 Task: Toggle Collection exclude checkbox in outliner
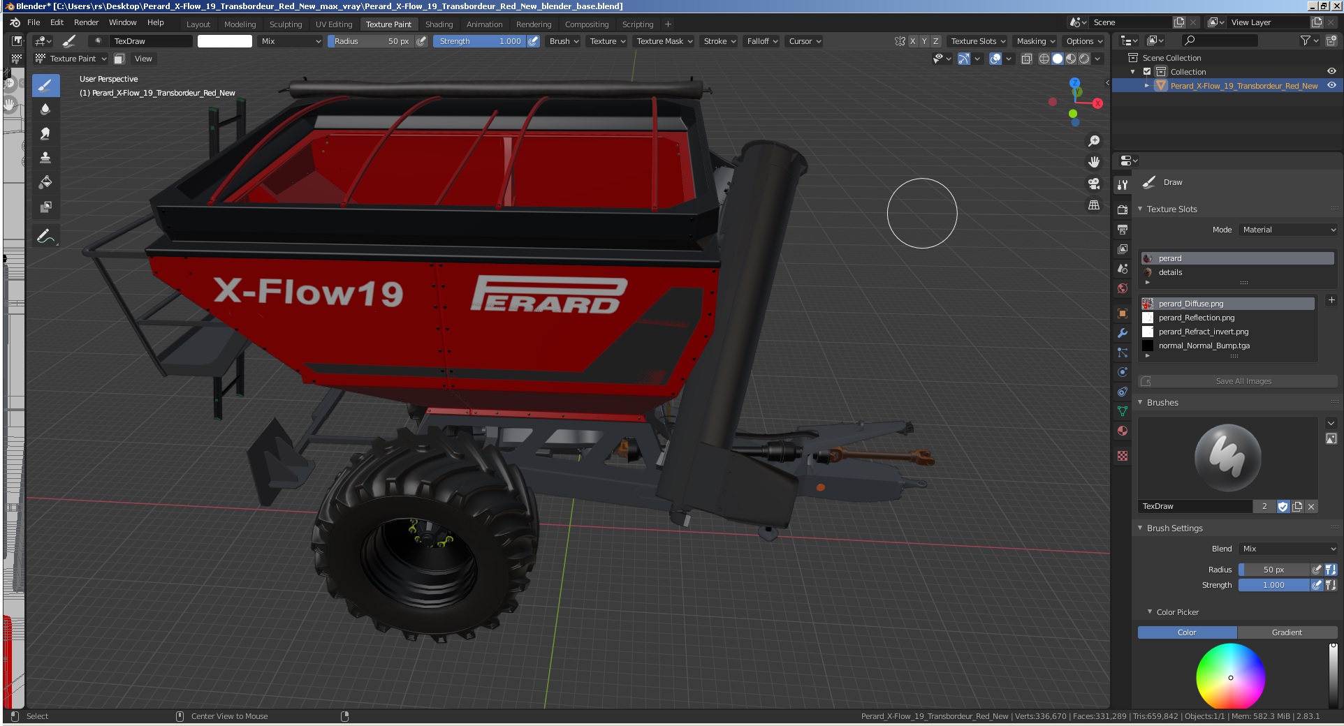pyautogui.click(x=1146, y=72)
